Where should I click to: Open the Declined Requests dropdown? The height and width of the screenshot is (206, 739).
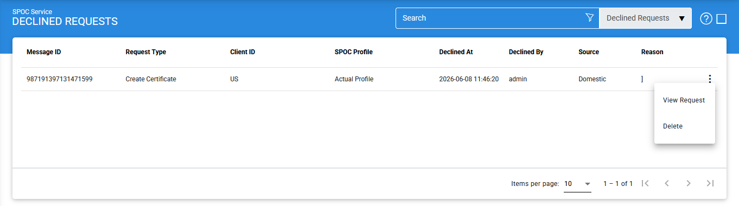[x=645, y=18]
